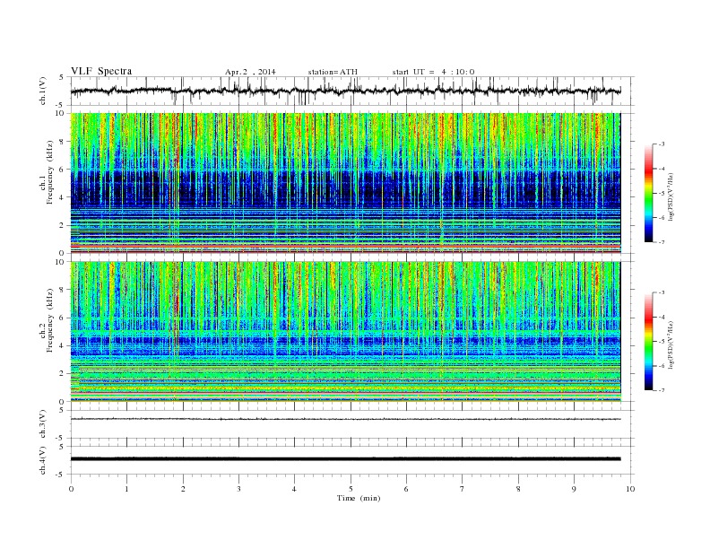
Task: Click the "-7" label on ch.2 color bar
Action: tap(661, 390)
